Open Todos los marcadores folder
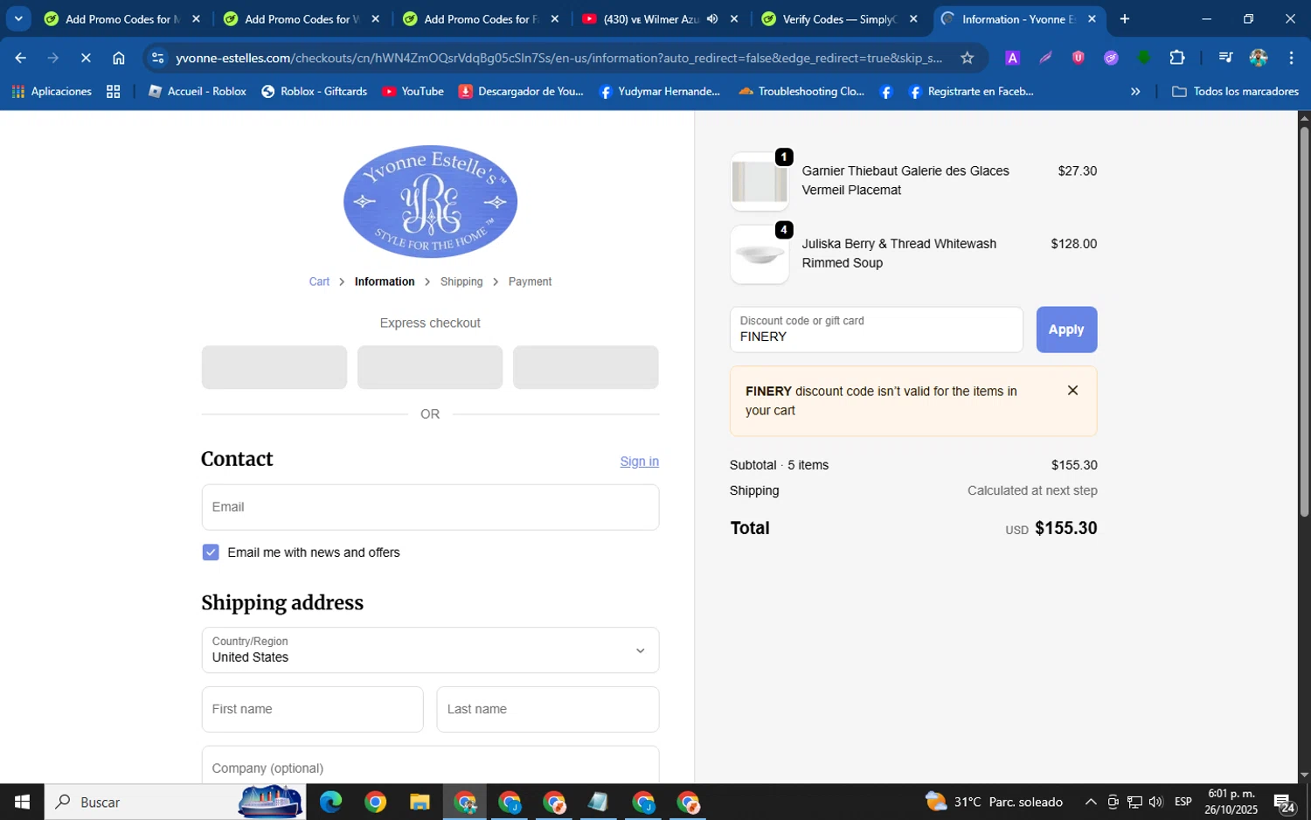Screen dimensions: 1311x820 1234,91
